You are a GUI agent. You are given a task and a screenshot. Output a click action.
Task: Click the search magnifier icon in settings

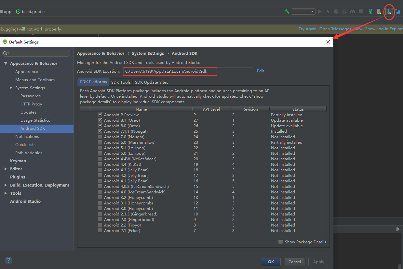click(6, 53)
